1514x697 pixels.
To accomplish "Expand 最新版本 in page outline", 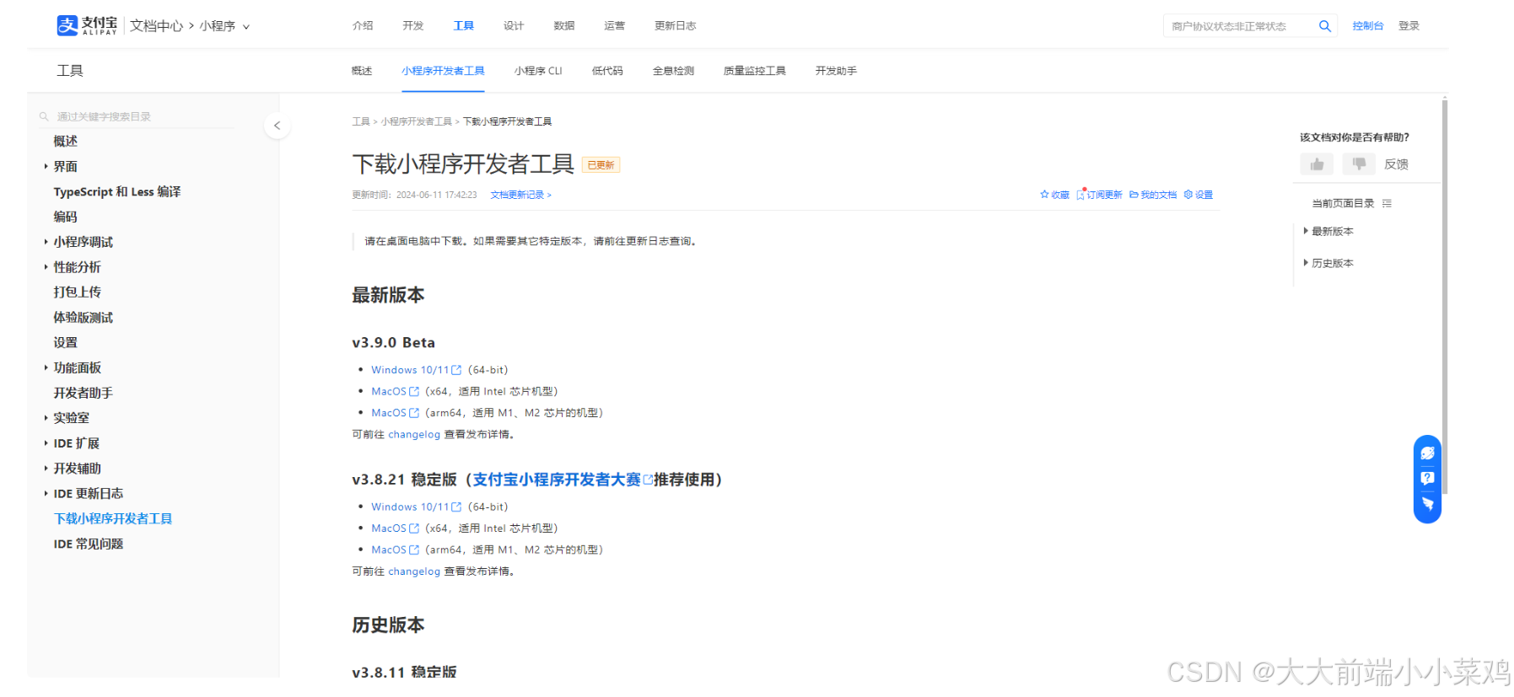I will (x=1306, y=231).
